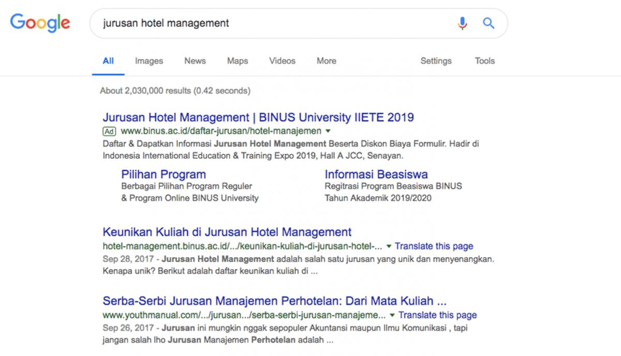The image size is (621, 356).
Task: Click the magnifying glass search button
Action: tap(489, 23)
